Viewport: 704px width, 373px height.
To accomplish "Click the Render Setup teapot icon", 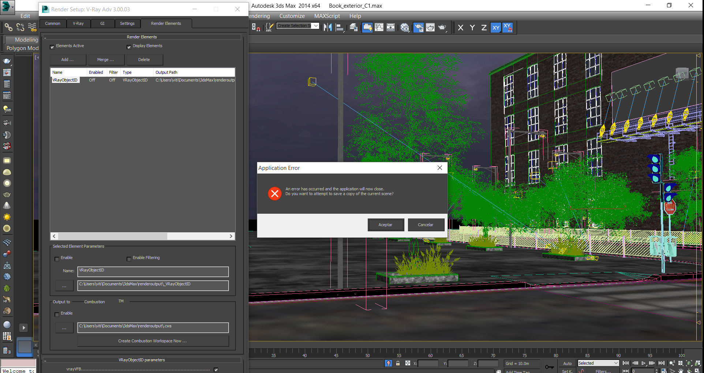I will coord(418,27).
